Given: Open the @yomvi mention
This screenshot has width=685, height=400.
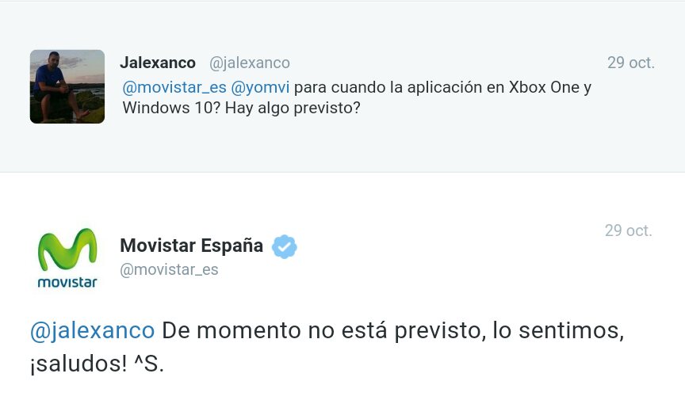Looking at the screenshot, I should 260,87.
